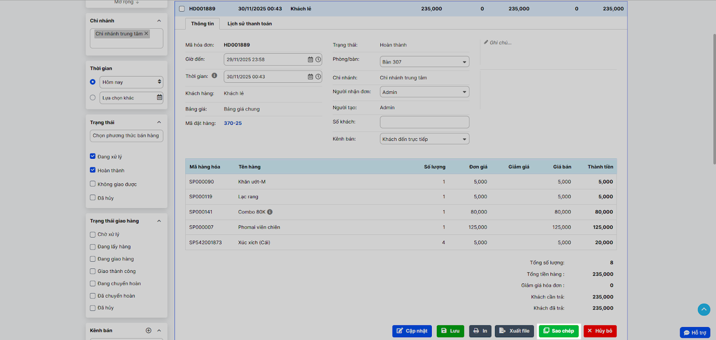The height and width of the screenshot is (340, 716).
Task: Check Không giao được status
Action: 93,184
